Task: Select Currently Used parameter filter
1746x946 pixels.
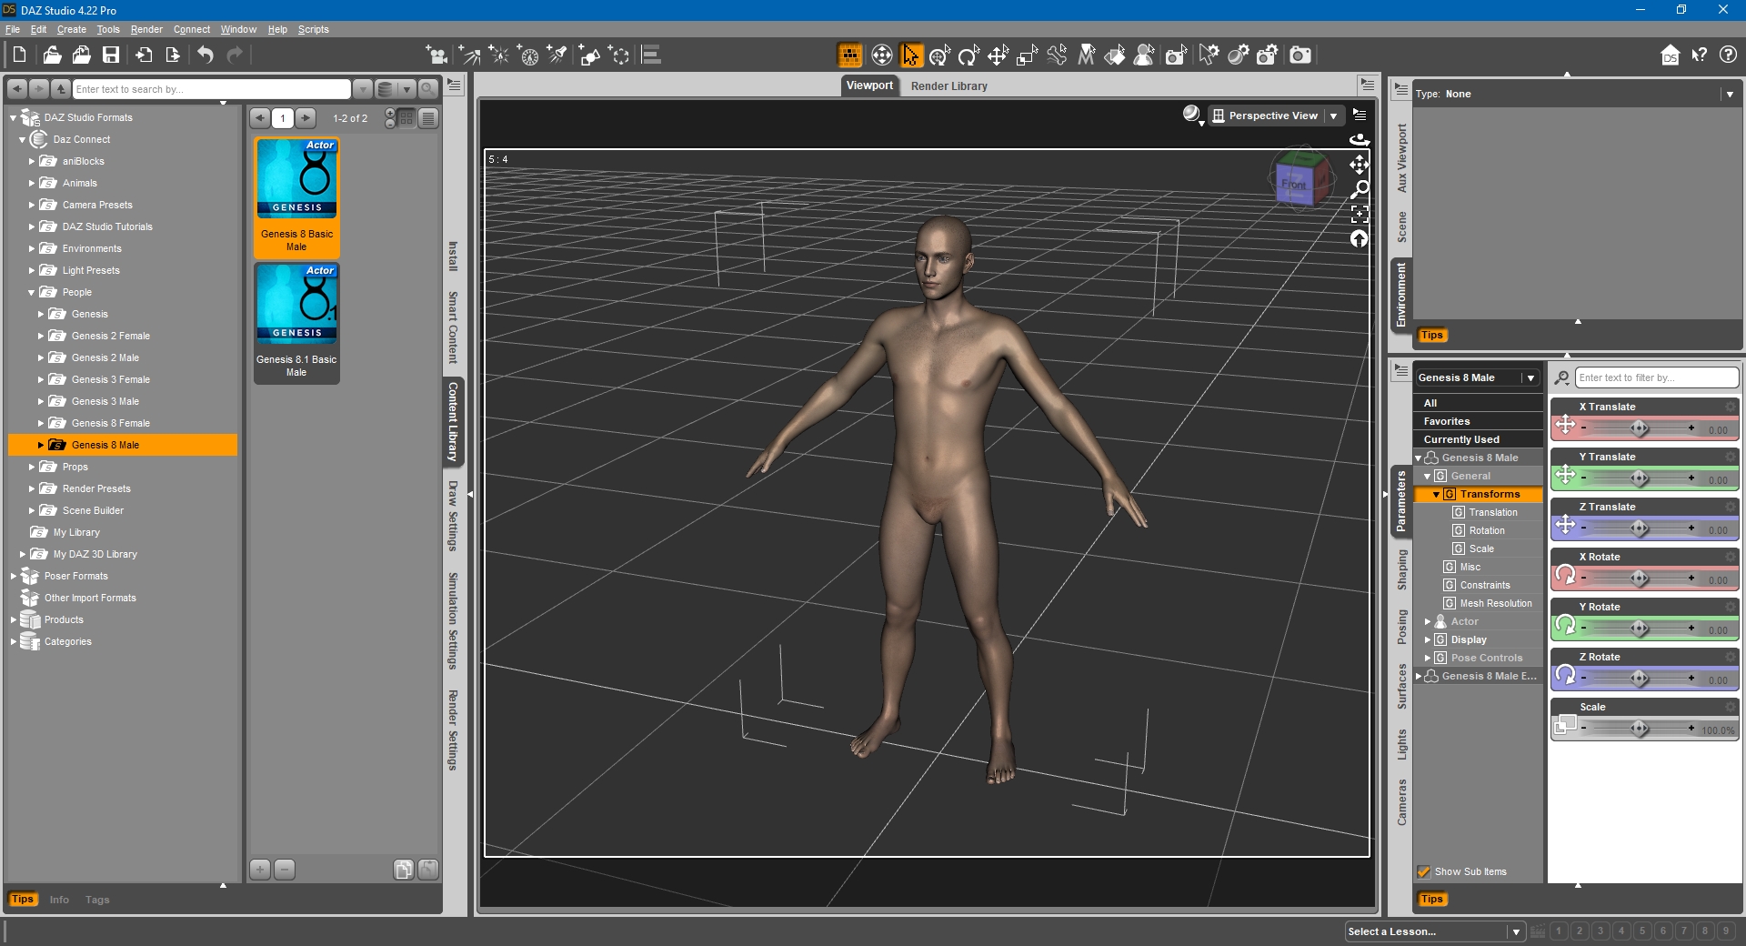Action: click(x=1461, y=439)
